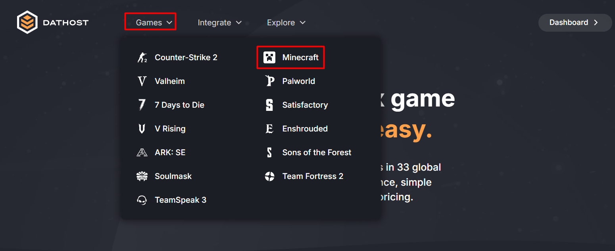Select ARK: SE from the menu
615x251 pixels.
[161, 152]
